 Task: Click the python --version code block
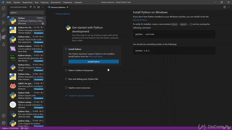point(174,34)
